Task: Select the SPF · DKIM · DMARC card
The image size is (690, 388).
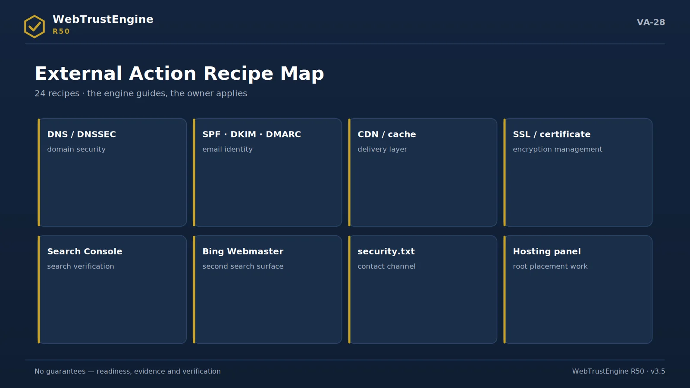Action: coord(267,172)
